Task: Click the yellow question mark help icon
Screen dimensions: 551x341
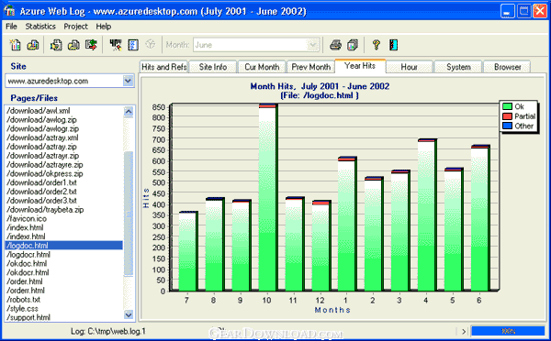Action: (376, 45)
